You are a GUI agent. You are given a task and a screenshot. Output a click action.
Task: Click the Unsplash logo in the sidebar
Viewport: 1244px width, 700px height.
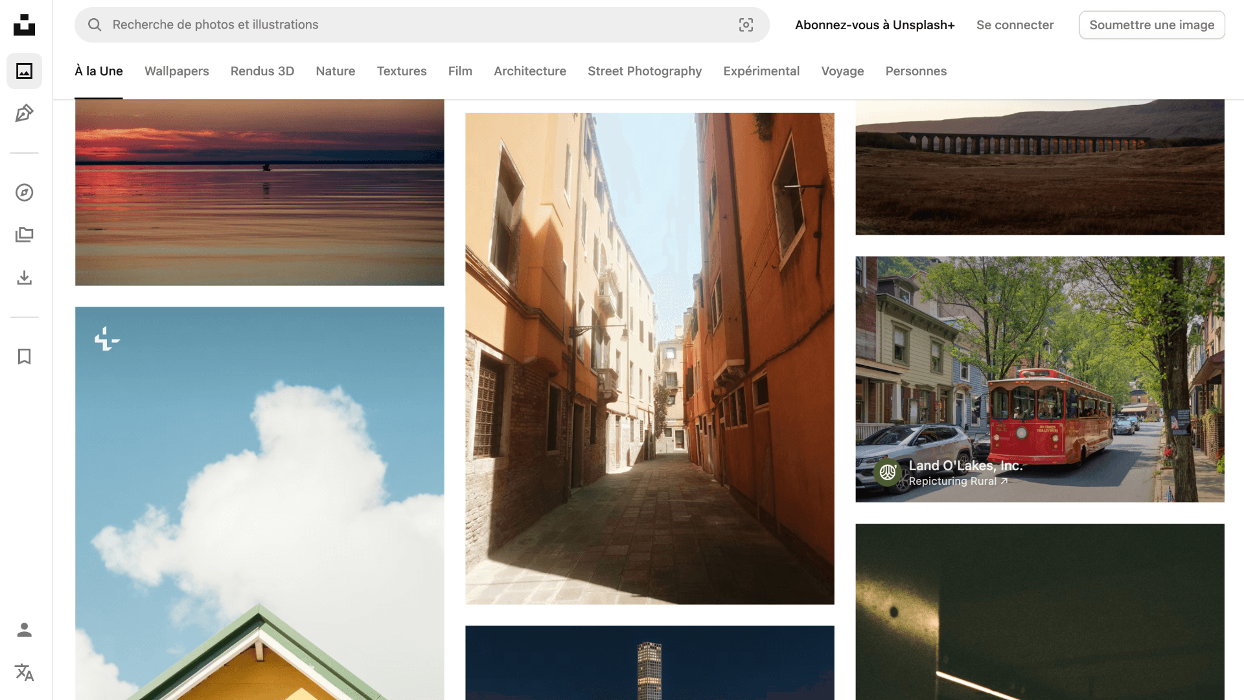(x=24, y=25)
